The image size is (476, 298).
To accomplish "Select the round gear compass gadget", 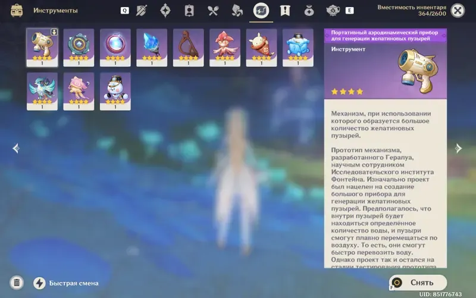I will click(79, 48).
